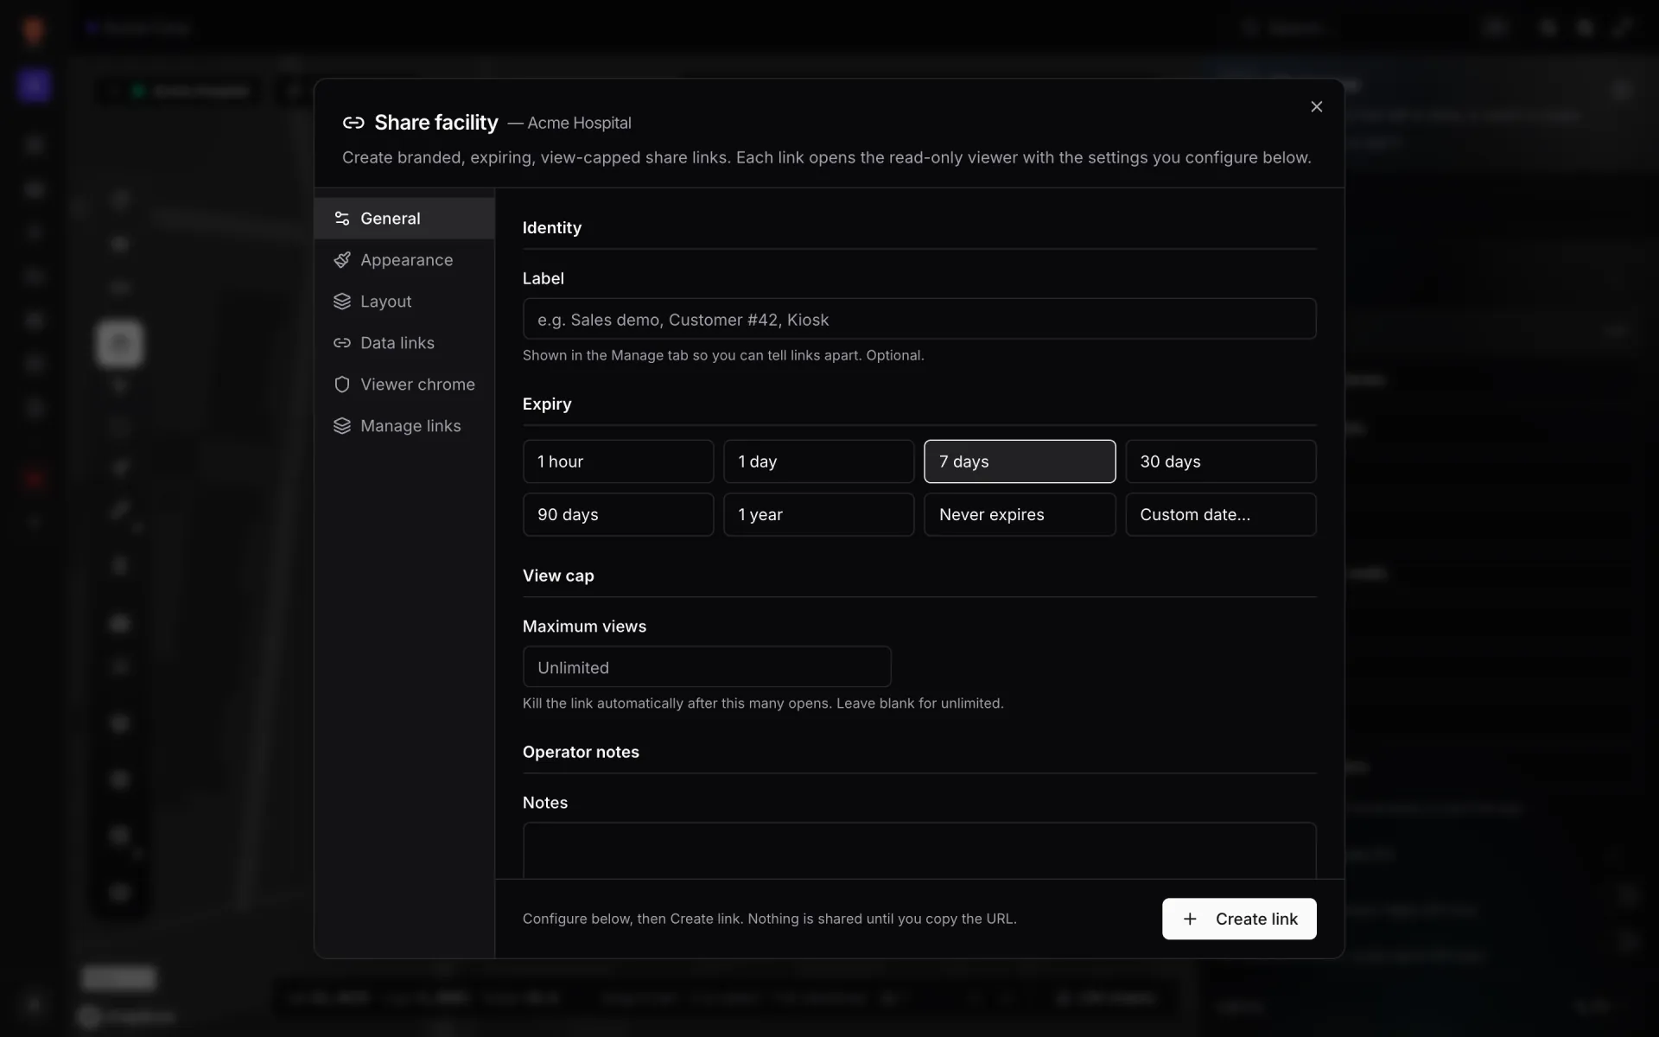This screenshot has height=1037, width=1659.
Task: Open the General settings tab
Action: (404, 219)
